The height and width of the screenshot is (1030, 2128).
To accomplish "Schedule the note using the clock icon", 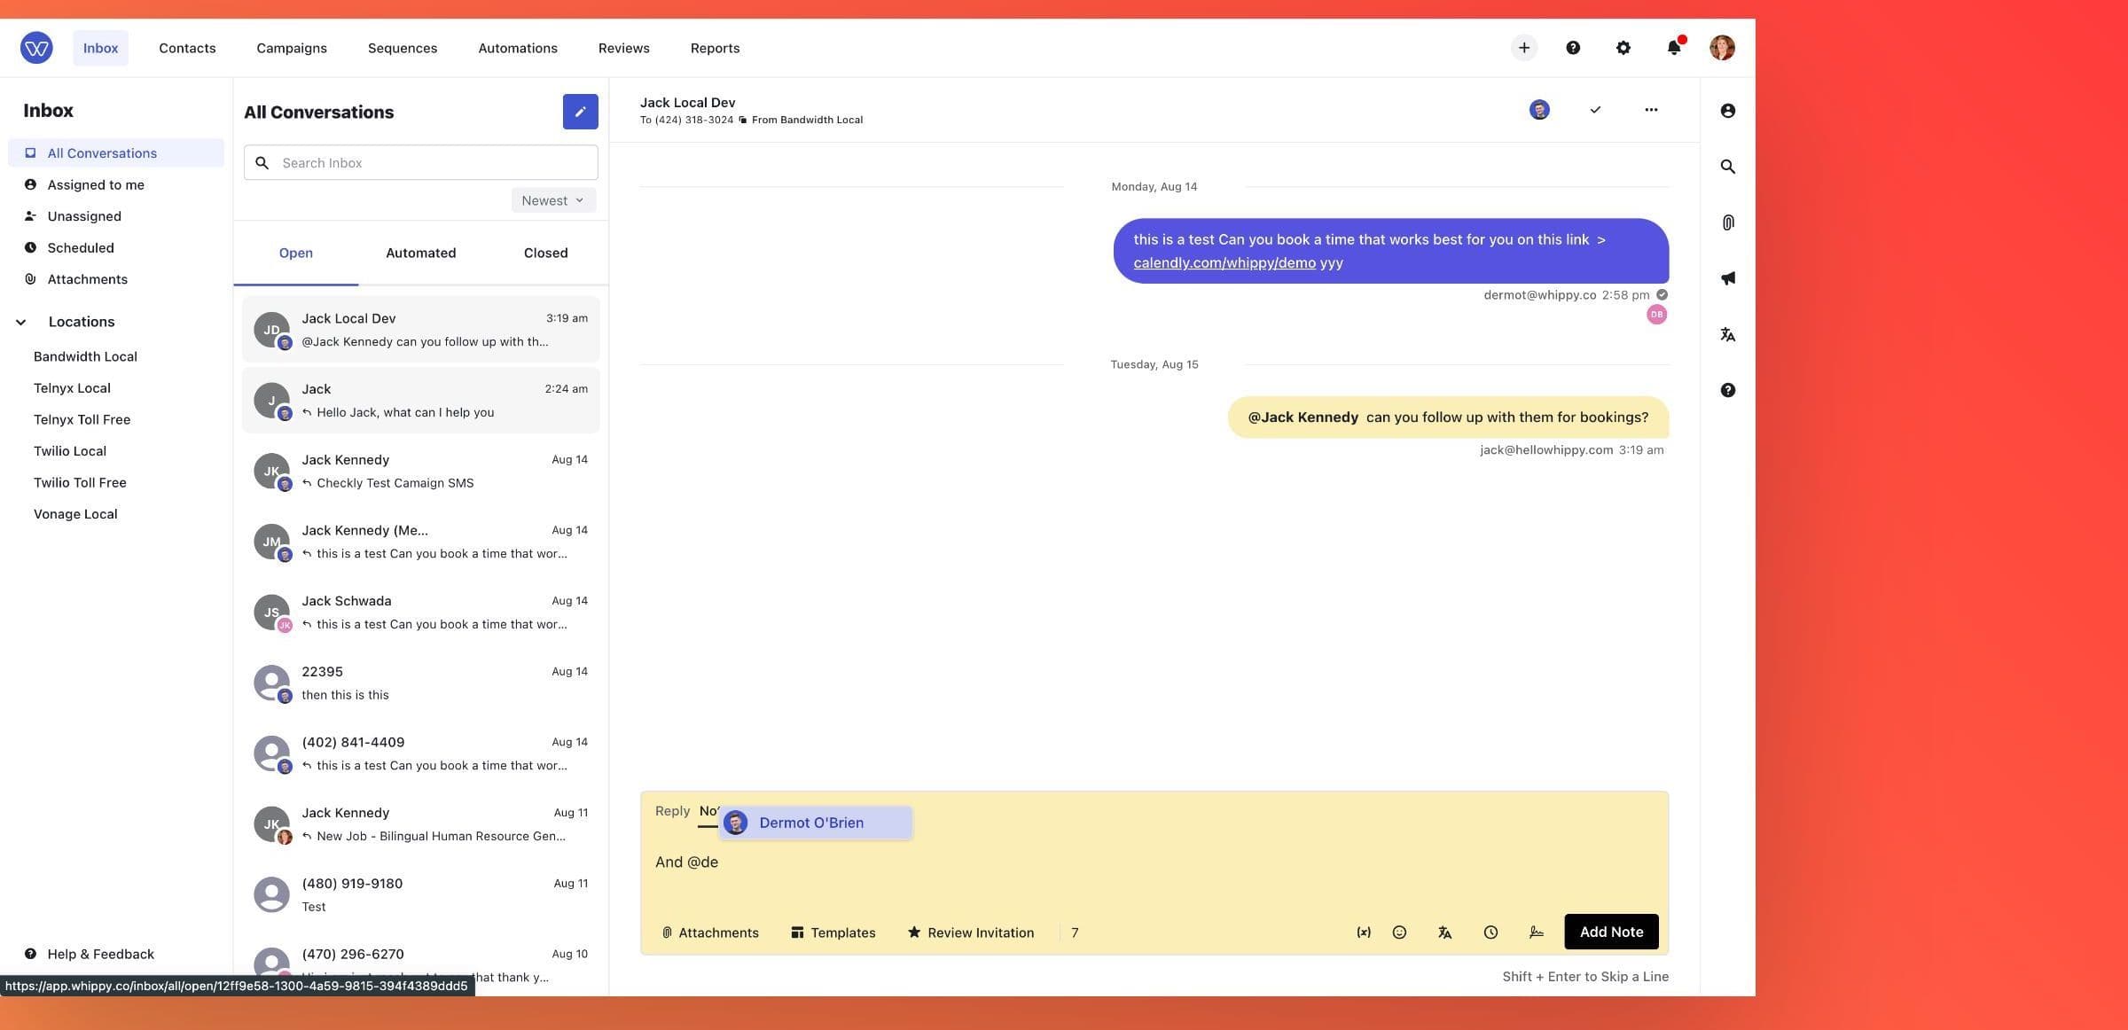I will point(1490,932).
